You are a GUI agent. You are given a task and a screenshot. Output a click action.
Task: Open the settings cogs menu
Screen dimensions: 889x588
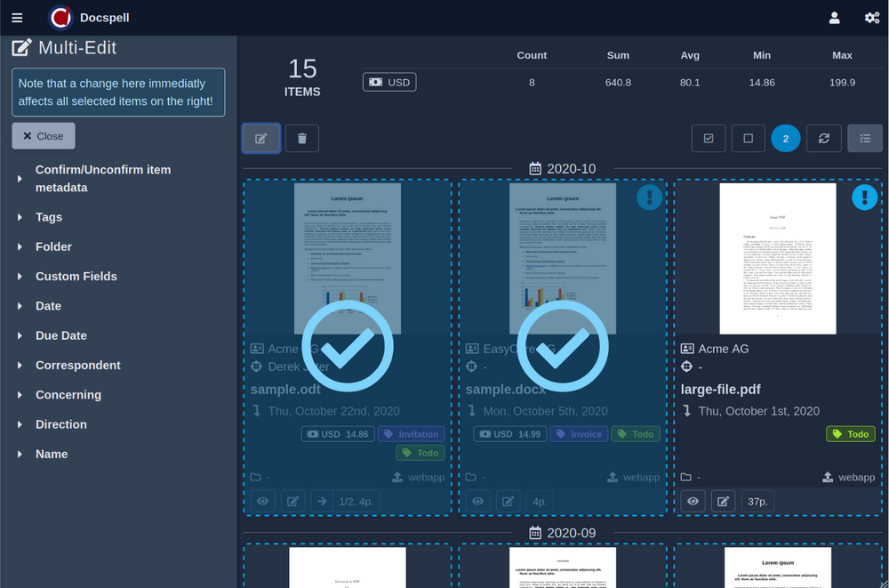pyautogui.click(x=871, y=18)
